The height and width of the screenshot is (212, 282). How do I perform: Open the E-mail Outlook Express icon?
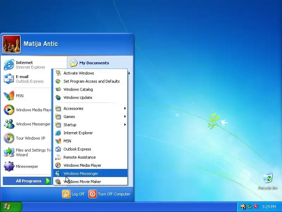(9, 79)
